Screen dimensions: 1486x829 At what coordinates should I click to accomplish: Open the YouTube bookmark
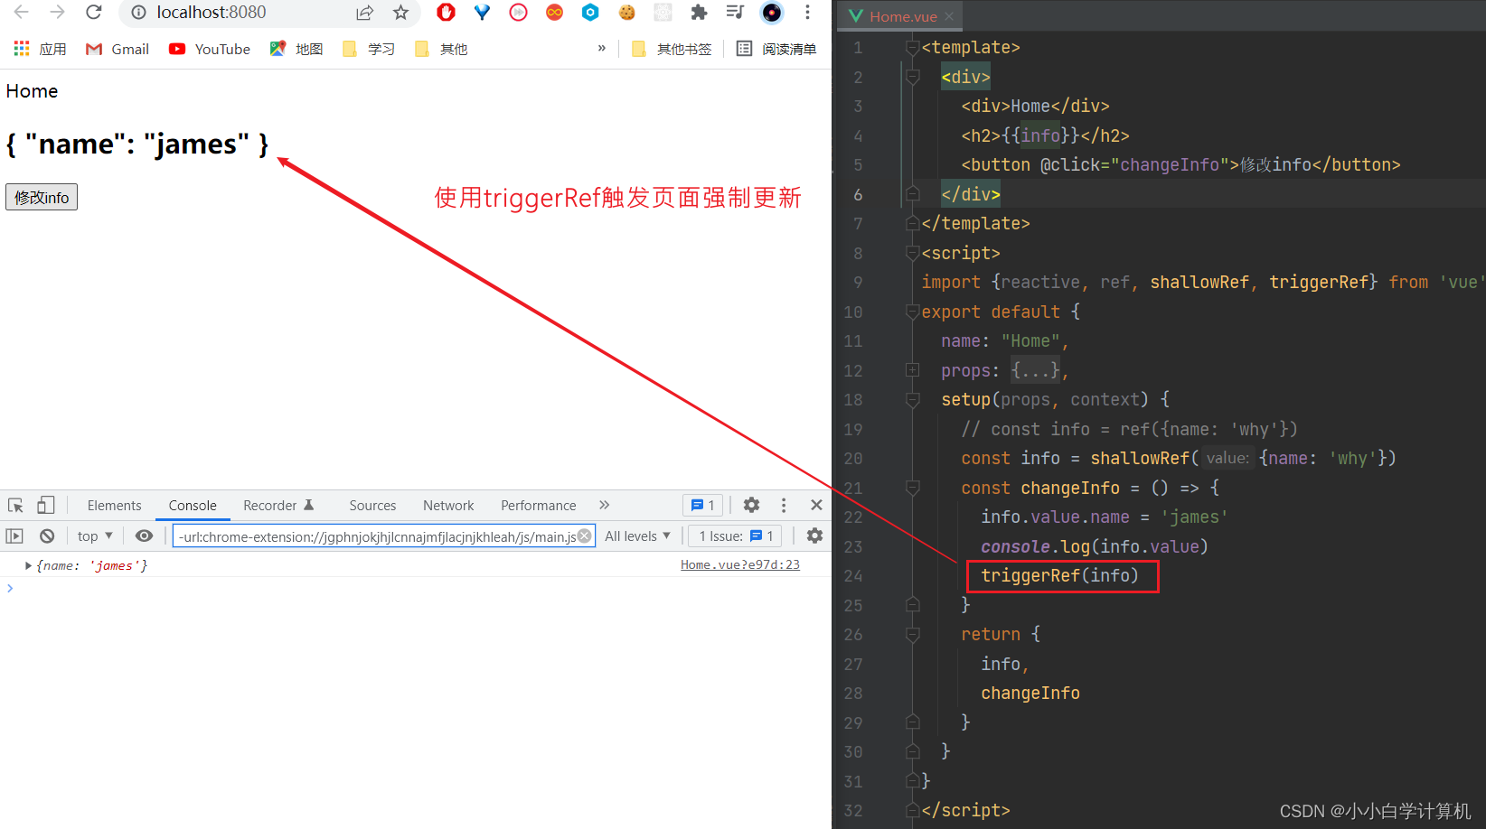[x=210, y=49]
